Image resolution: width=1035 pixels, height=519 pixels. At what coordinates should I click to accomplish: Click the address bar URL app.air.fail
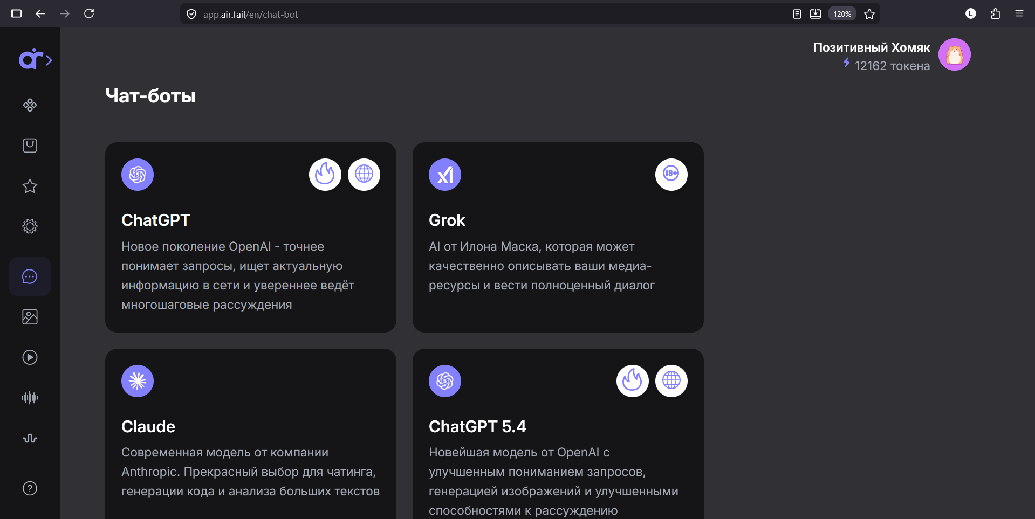(x=250, y=15)
